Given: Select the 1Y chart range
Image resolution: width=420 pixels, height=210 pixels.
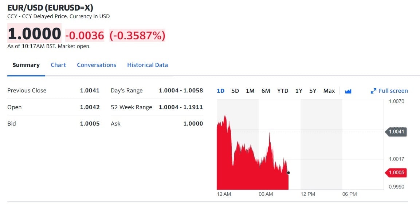Looking at the screenshot, I should [299, 91].
